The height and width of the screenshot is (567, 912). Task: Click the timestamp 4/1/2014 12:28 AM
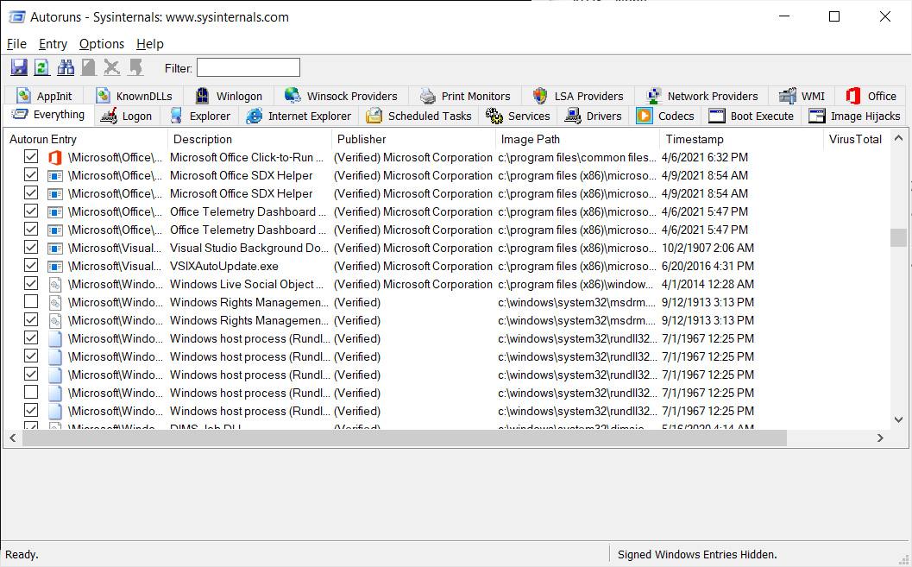(x=708, y=284)
